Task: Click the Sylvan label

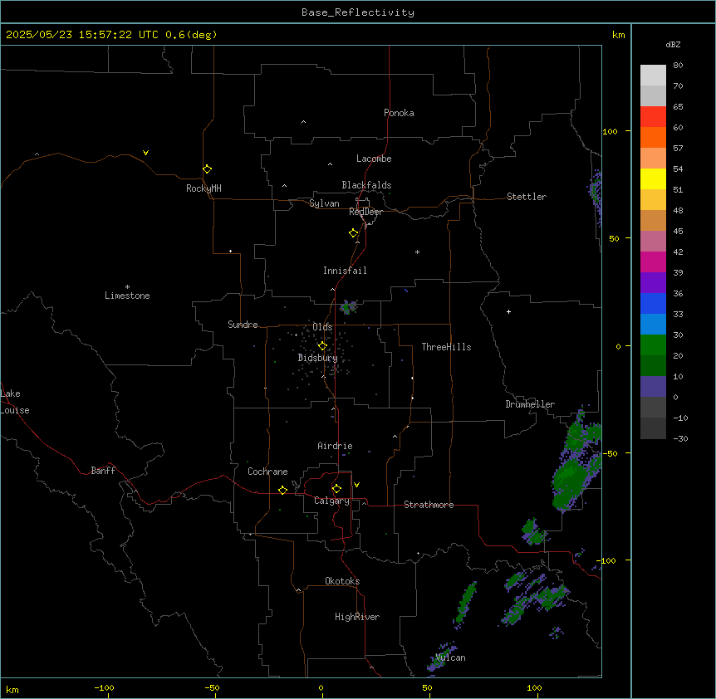Action: [x=324, y=203]
